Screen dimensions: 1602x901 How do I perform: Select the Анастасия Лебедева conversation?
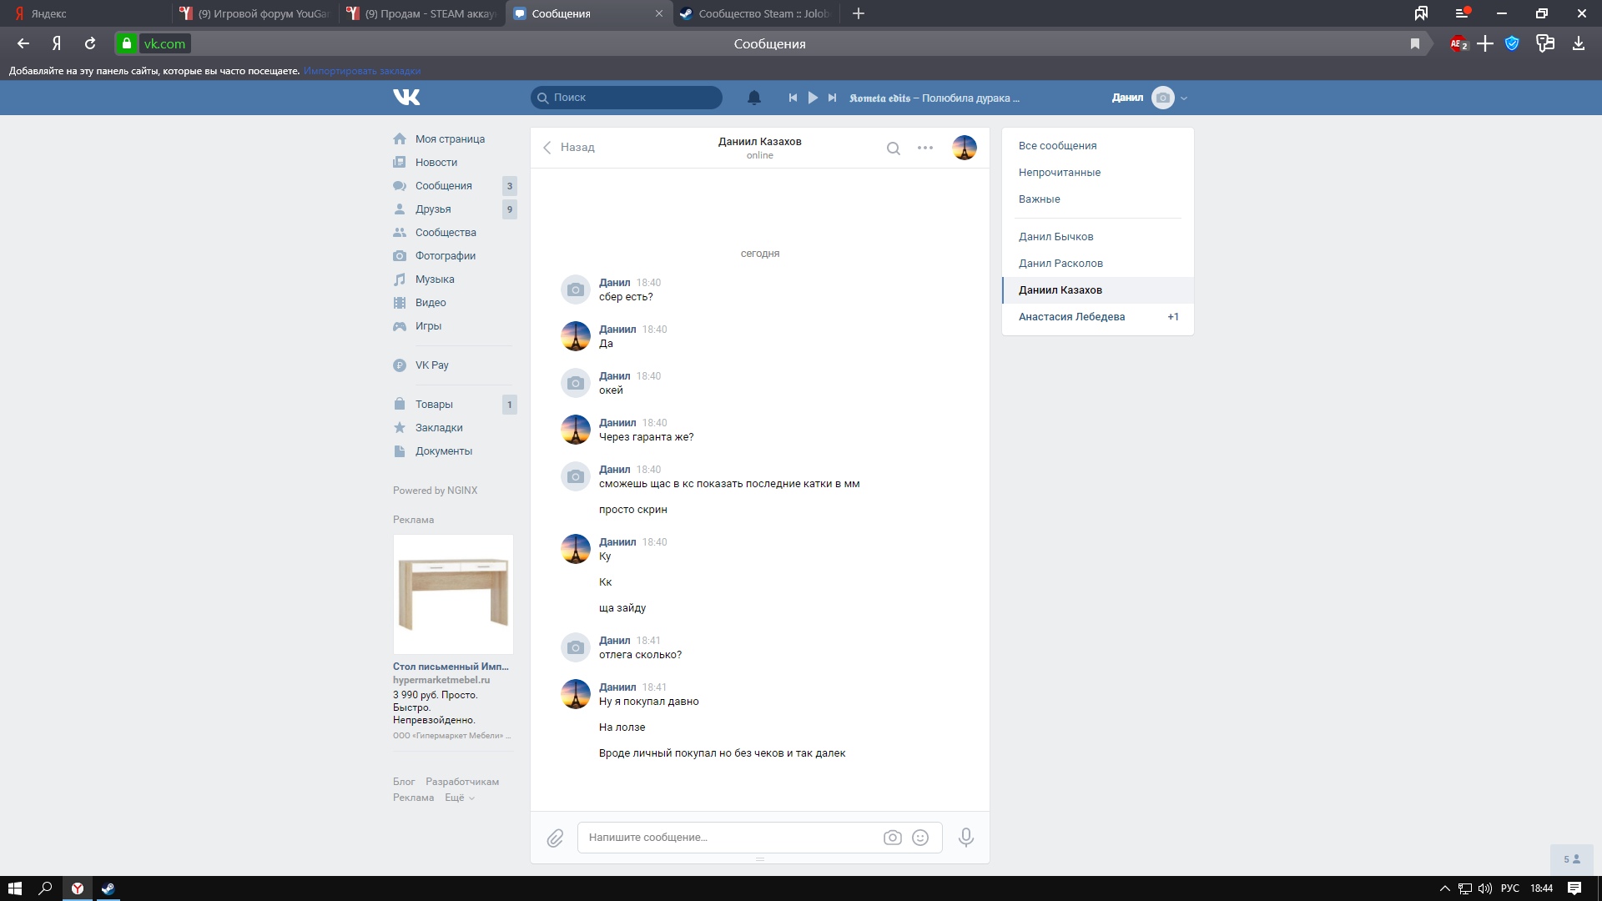(1071, 316)
